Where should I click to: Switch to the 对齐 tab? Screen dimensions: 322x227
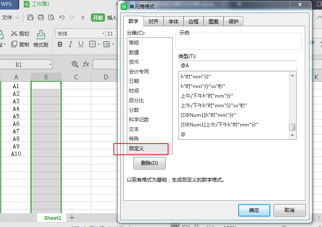[153, 22]
